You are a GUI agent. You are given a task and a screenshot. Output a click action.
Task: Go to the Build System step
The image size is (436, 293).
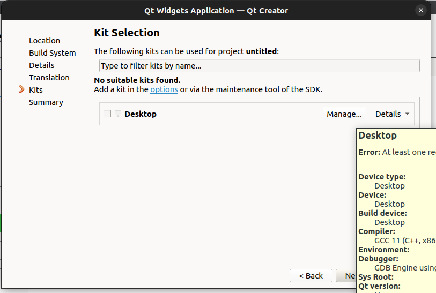click(x=53, y=53)
